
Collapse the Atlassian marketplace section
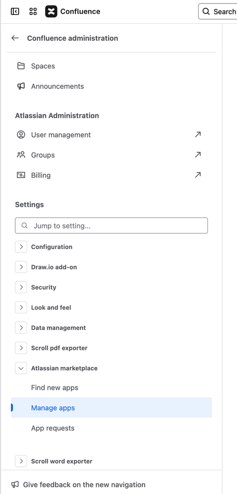click(21, 368)
